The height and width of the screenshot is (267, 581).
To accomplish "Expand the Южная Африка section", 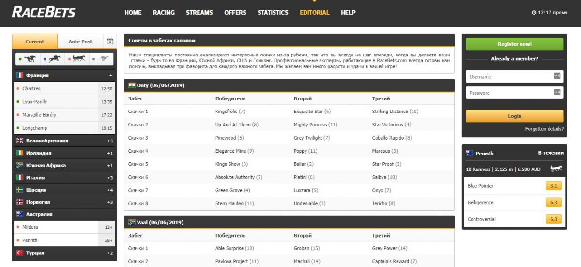I will (x=64, y=165).
